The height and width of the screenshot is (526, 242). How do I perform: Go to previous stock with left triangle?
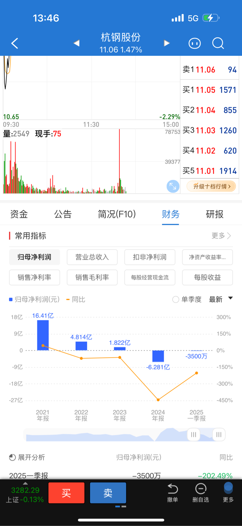click(x=77, y=43)
